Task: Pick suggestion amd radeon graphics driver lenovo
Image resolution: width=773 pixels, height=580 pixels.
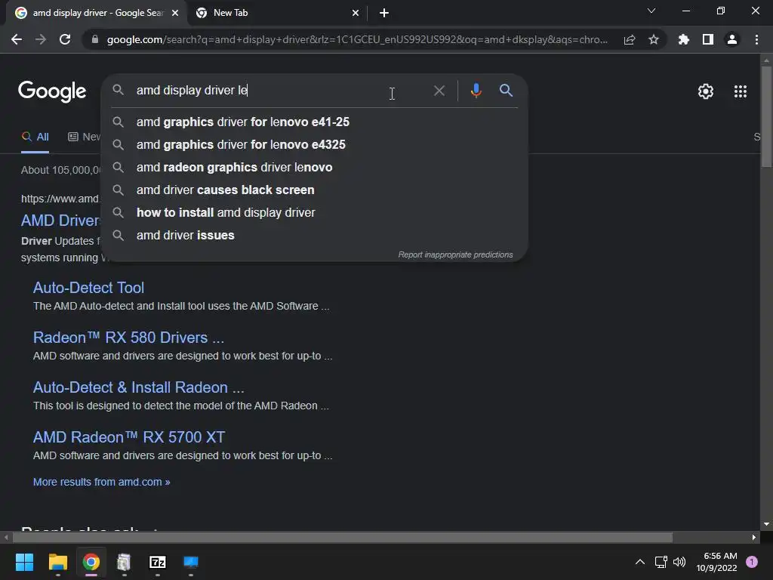Action: (316, 167)
